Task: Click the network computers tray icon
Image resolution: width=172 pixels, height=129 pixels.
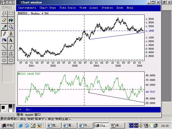Action: [x=156, y=126]
